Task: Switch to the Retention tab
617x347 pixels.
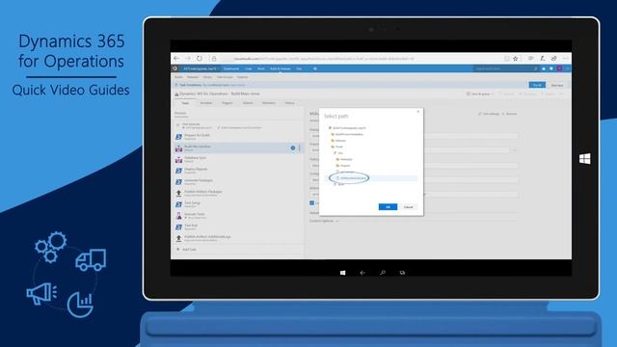Action: [269, 103]
